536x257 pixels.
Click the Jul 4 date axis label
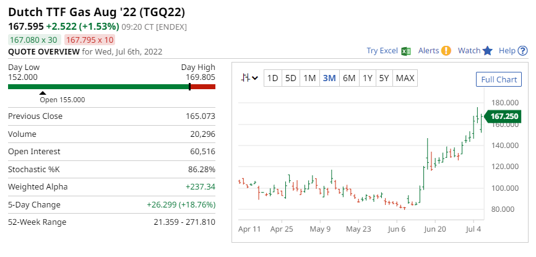pyautogui.click(x=473, y=229)
